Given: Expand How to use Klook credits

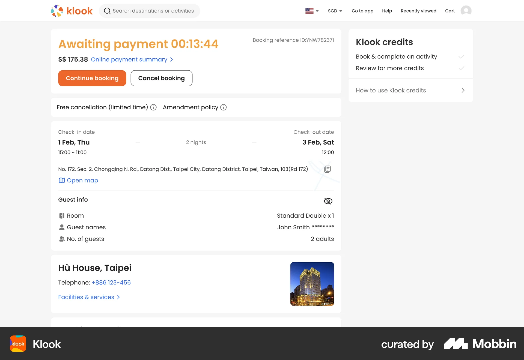Looking at the screenshot, I should pyautogui.click(x=463, y=91).
